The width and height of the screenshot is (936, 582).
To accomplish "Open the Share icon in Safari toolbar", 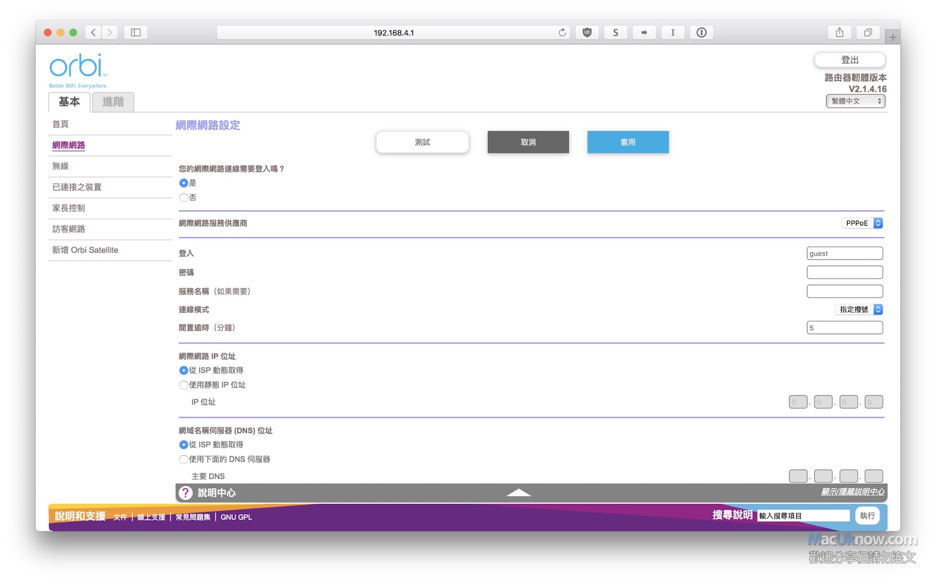I will pos(839,33).
